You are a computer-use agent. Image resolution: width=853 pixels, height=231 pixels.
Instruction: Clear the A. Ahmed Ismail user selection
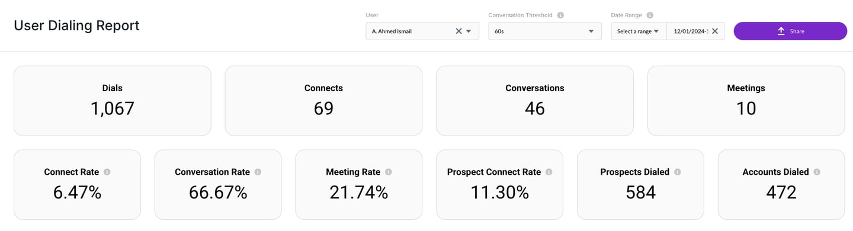pos(458,31)
